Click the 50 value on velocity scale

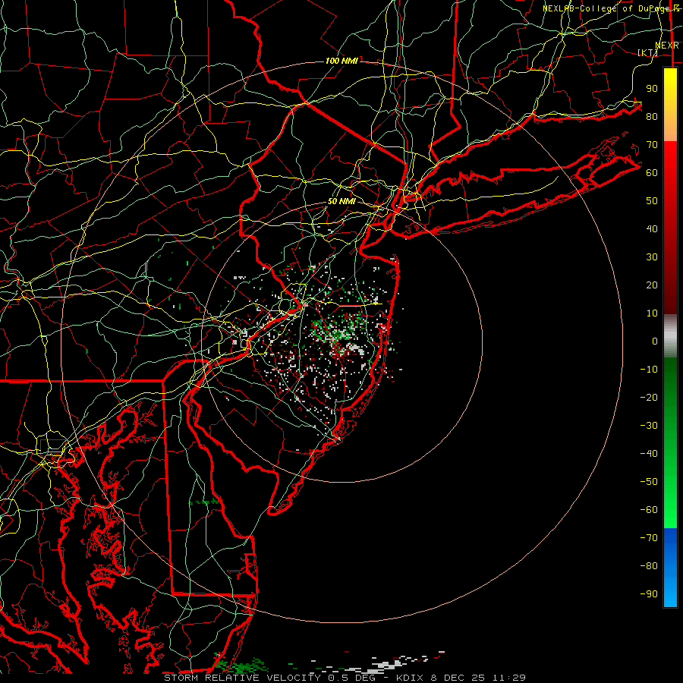652,201
